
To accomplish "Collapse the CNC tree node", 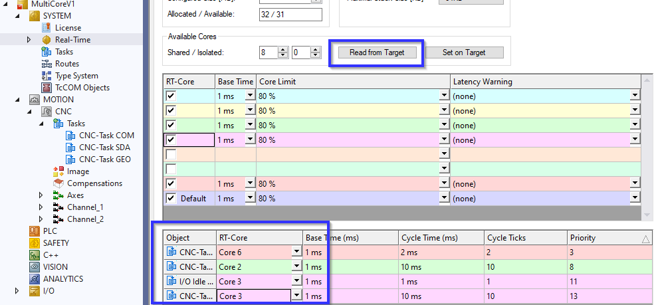I will [29, 112].
